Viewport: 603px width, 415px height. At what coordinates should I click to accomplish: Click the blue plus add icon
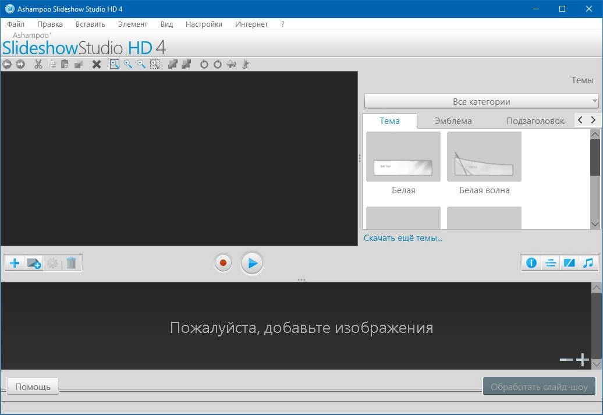15,263
